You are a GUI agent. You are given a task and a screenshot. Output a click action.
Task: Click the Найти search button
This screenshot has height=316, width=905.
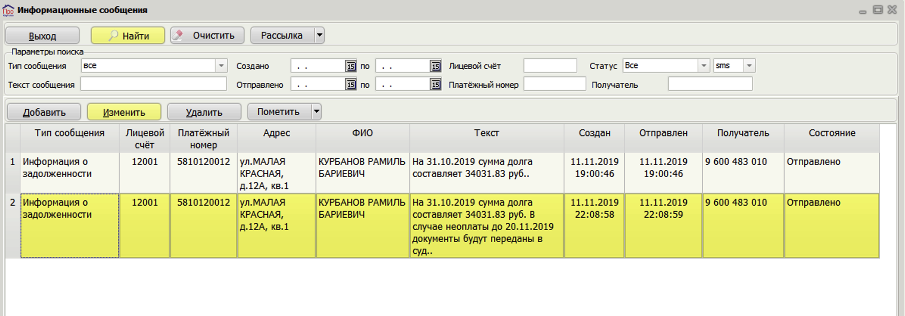tap(128, 36)
